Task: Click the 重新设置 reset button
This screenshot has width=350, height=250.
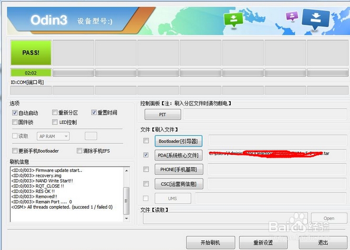Action: click(263, 243)
